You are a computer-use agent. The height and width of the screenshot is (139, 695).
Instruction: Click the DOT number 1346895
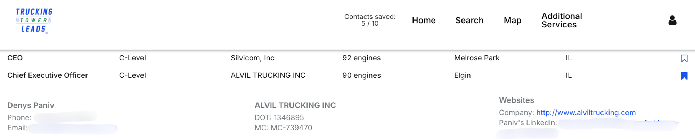pos(288,117)
